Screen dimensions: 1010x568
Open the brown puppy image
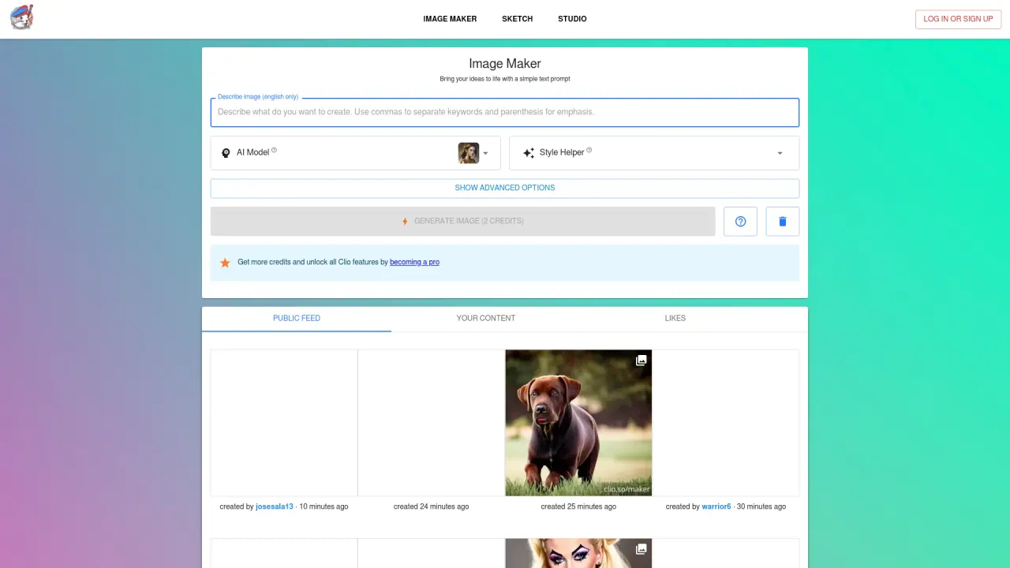(578, 423)
